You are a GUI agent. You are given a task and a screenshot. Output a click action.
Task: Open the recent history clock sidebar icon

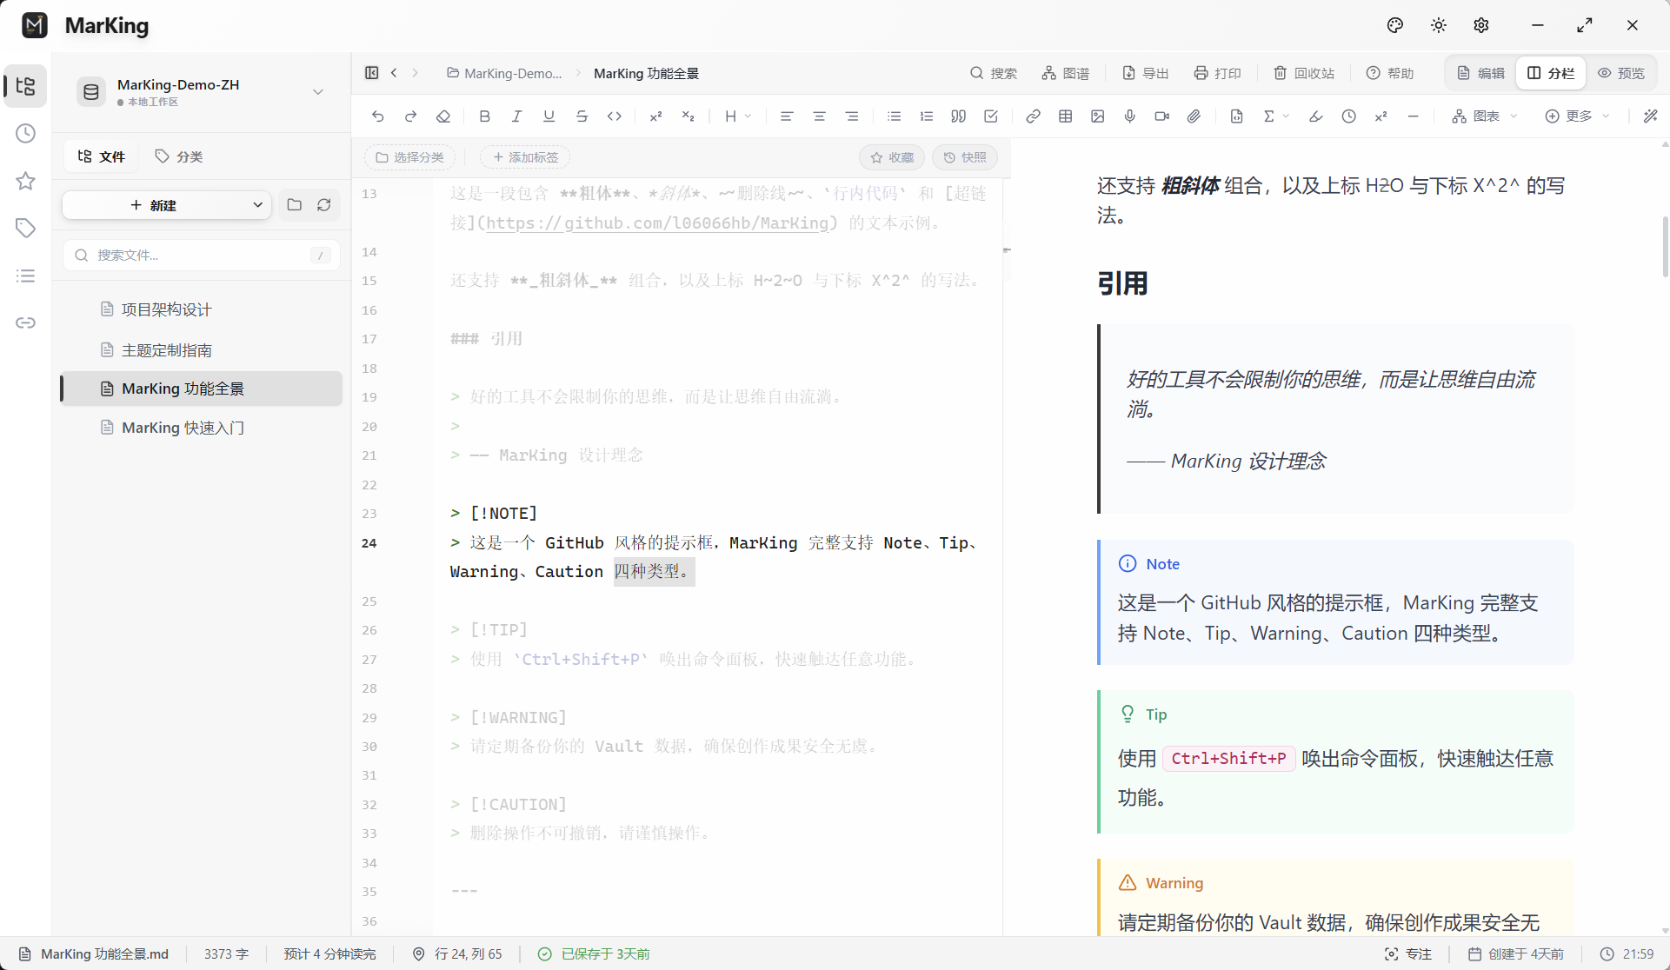pos(25,133)
